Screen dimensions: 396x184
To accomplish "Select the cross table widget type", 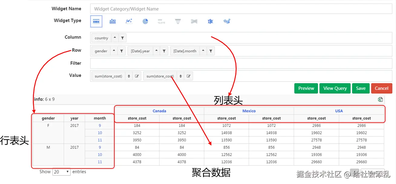I will pyautogui.click(x=96, y=21).
